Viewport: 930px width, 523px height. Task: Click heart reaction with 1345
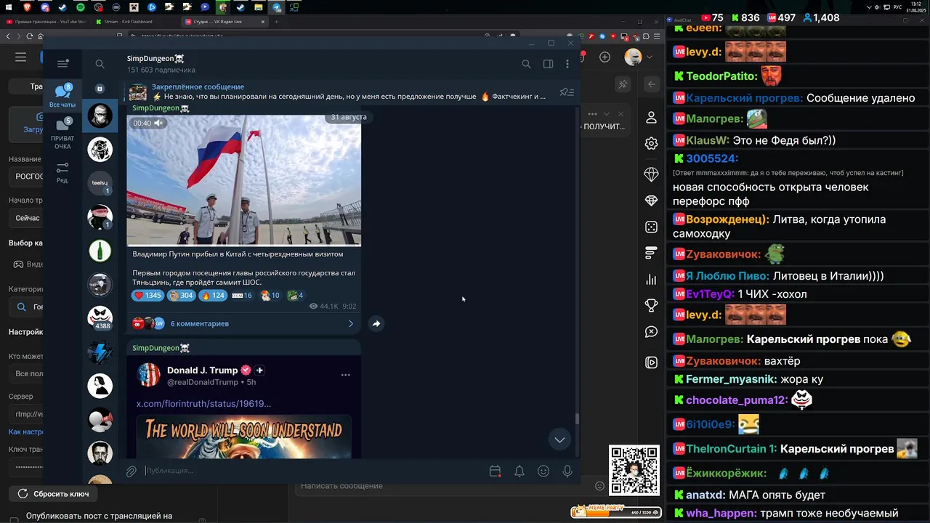[147, 296]
